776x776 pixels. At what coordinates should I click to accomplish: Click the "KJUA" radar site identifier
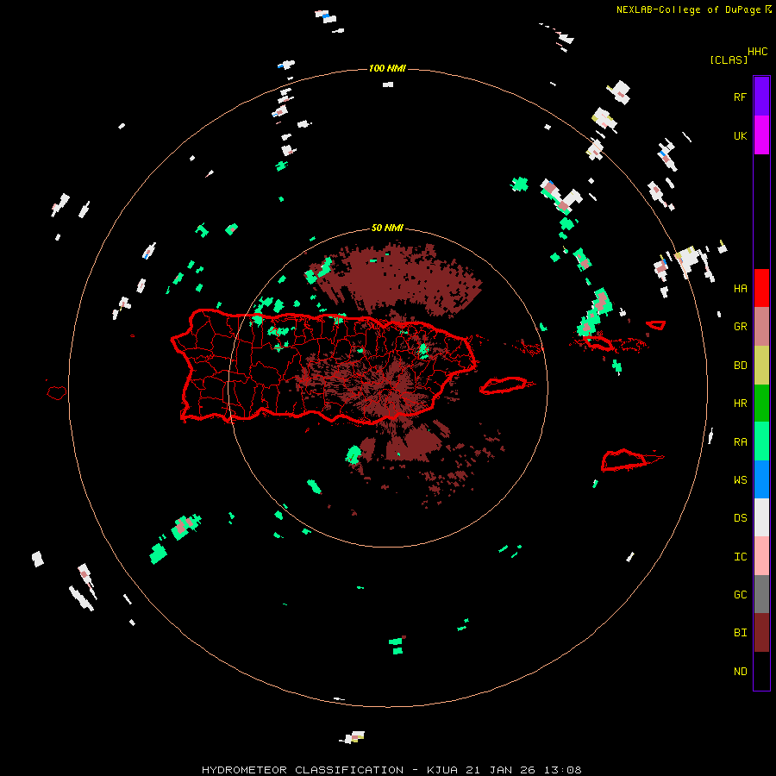click(x=442, y=770)
